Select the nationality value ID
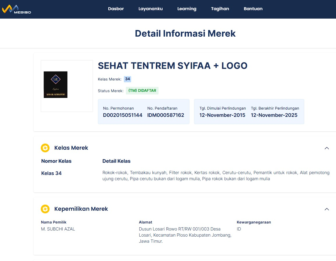This screenshot has width=336, height=261. click(x=239, y=229)
